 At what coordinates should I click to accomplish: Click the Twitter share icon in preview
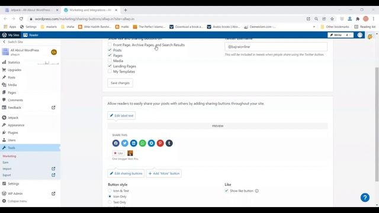125,143
